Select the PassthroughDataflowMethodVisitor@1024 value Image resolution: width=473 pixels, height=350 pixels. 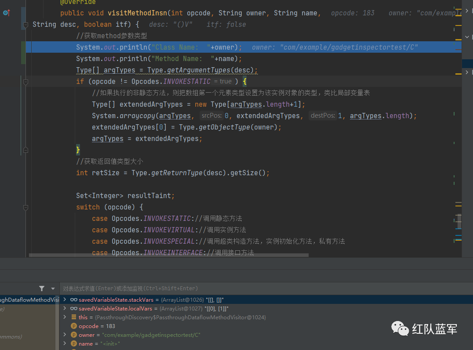(x=180, y=317)
